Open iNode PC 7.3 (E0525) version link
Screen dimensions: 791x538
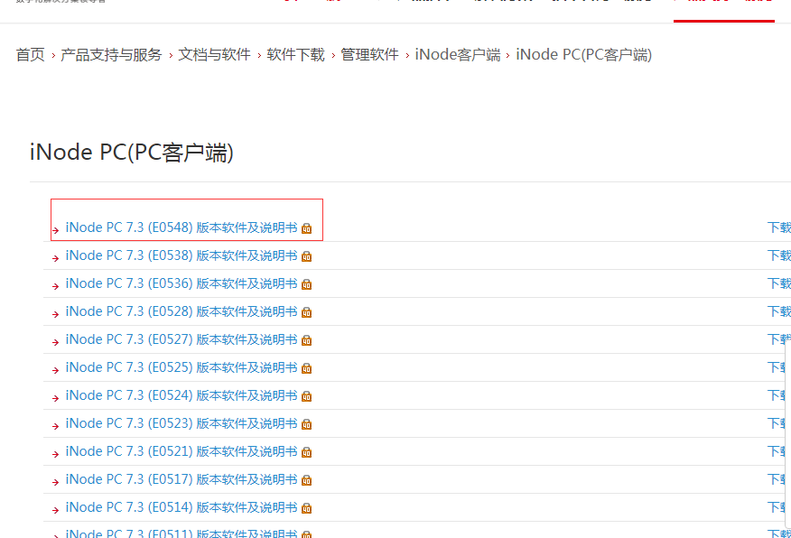coord(181,367)
